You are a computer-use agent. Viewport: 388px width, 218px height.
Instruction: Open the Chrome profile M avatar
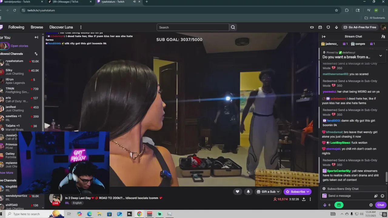pos(376,10)
